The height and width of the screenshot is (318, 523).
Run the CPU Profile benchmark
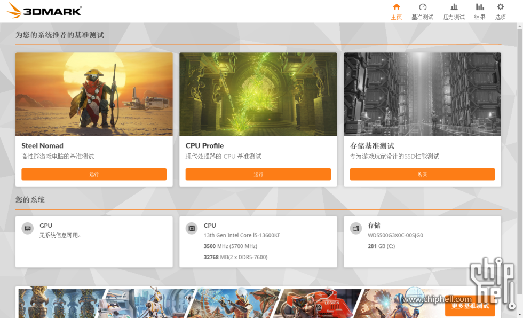click(258, 174)
